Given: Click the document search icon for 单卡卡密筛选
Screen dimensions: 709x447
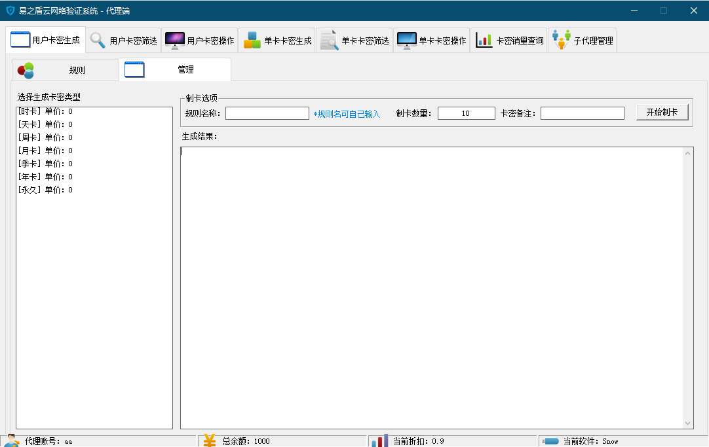Looking at the screenshot, I should [329, 40].
